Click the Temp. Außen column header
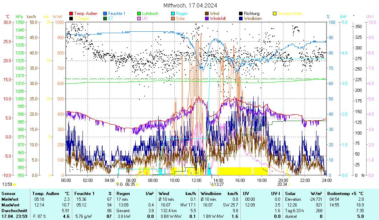Image resolution: width=379 pixels, height=220 pixels. click(x=45, y=193)
